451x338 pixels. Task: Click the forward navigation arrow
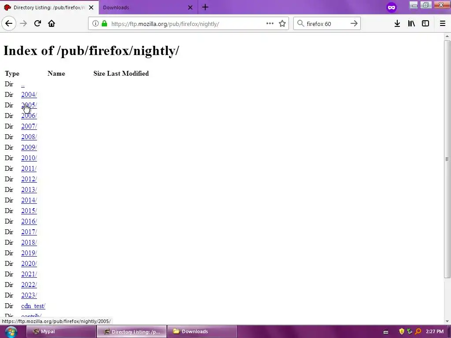(23, 23)
